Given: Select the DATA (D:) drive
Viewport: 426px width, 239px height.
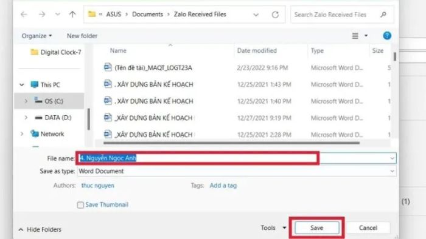Looking at the screenshot, I should coord(54,118).
